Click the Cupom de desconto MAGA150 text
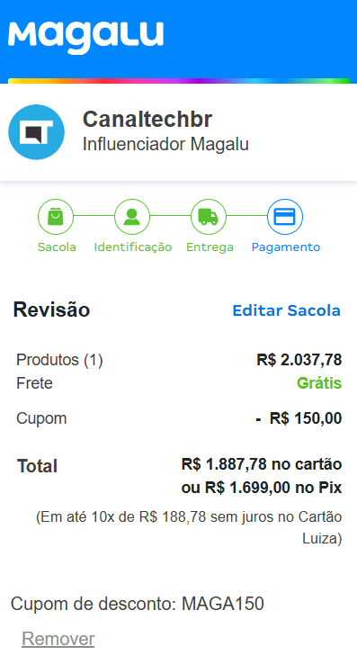The image size is (357, 664). click(138, 604)
